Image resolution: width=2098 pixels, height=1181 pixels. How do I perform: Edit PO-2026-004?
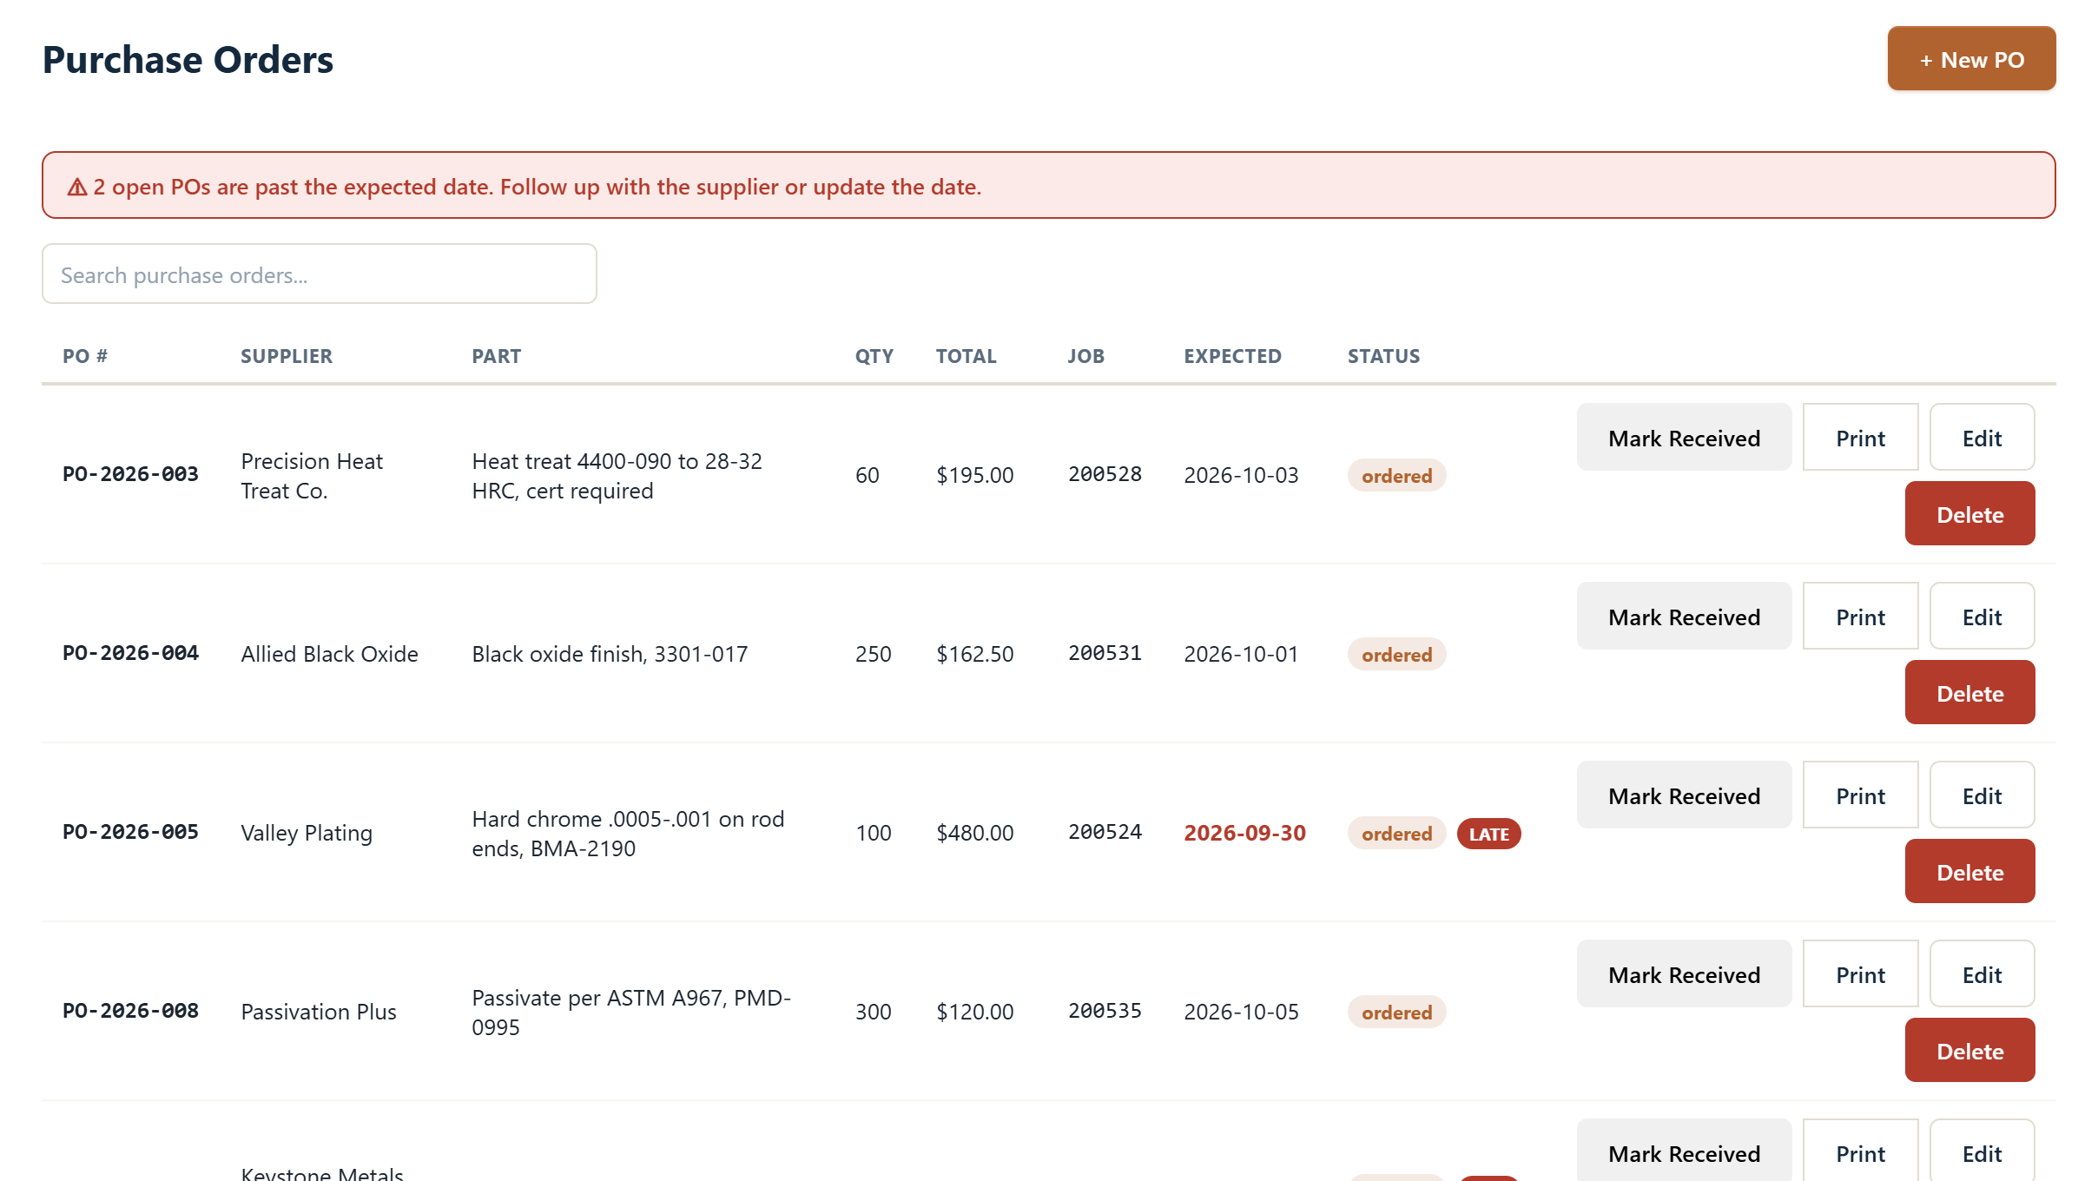click(1982, 617)
